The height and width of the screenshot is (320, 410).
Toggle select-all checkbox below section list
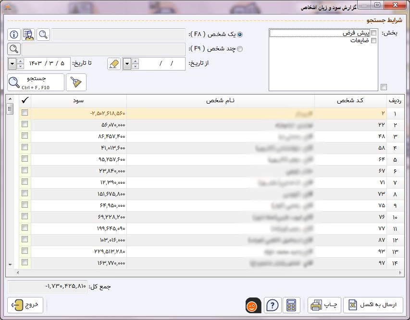click(x=384, y=87)
